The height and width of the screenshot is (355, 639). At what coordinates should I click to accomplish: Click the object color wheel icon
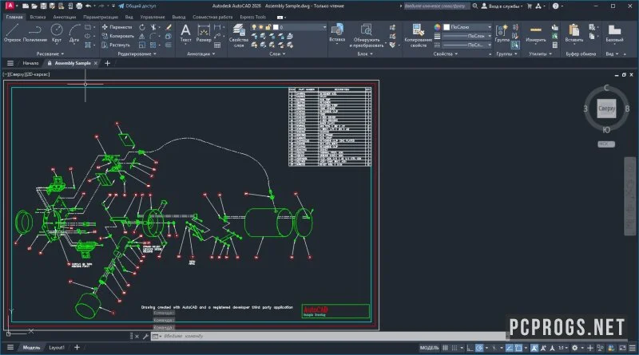[437, 27]
